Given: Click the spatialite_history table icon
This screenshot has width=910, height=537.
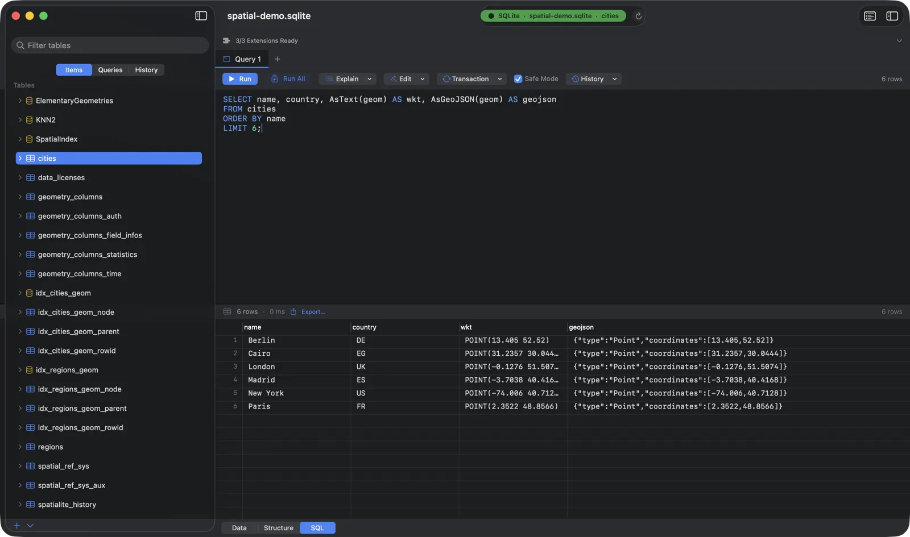Looking at the screenshot, I should point(31,505).
